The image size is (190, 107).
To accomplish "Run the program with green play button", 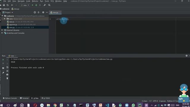I will pos(32,5).
